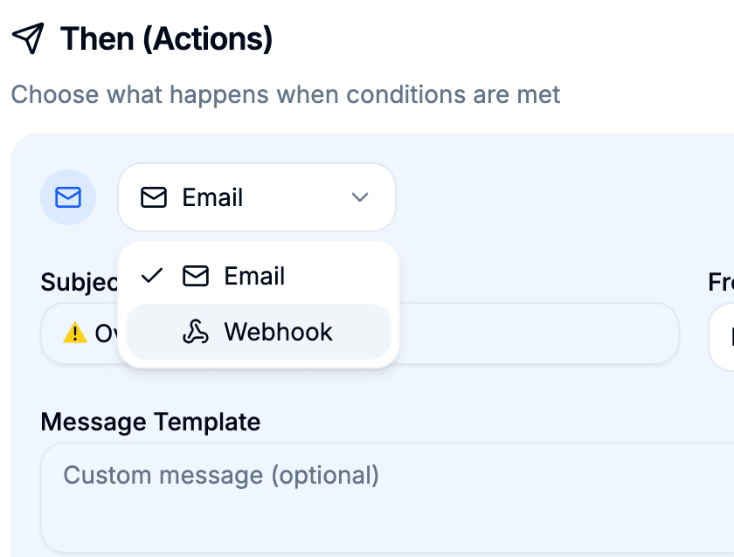Select the blue circular envelope action icon
The width and height of the screenshot is (734, 557).
pyautogui.click(x=68, y=197)
